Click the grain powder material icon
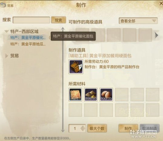 [x=91, y=95]
